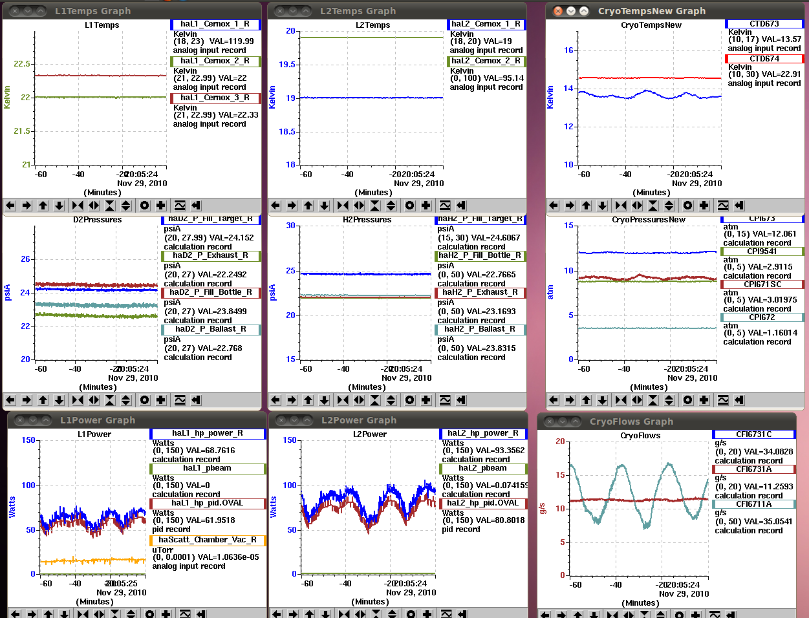
Task: Click the arrow-to-bar icon in CryoTempsNew toolbar
Action: pyautogui.click(x=739, y=206)
